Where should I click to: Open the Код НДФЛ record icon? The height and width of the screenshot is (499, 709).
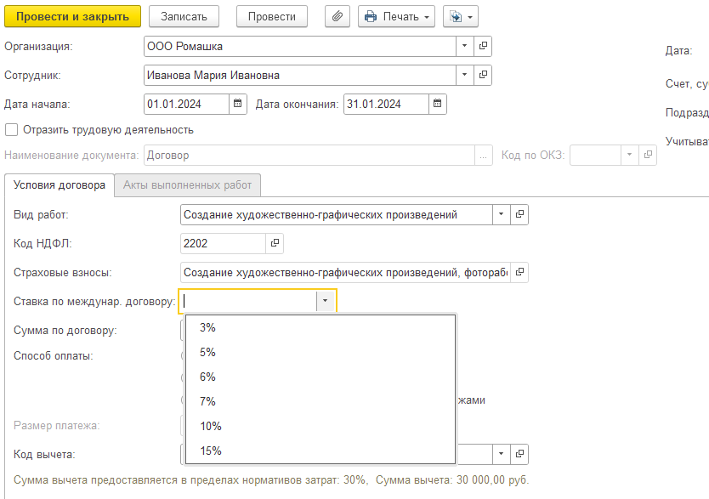(x=275, y=243)
